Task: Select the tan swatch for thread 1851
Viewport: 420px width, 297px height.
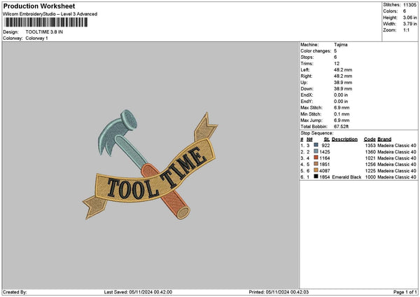Action: [x=316, y=164]
